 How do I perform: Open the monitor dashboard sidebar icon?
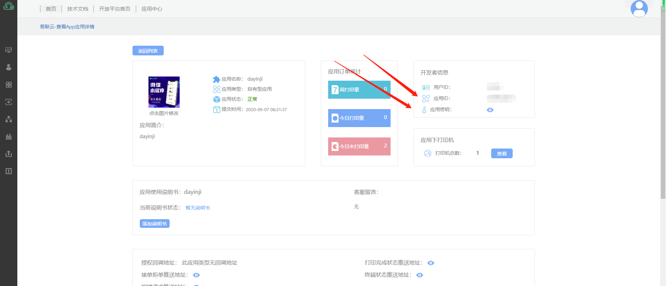pos(9,50)
